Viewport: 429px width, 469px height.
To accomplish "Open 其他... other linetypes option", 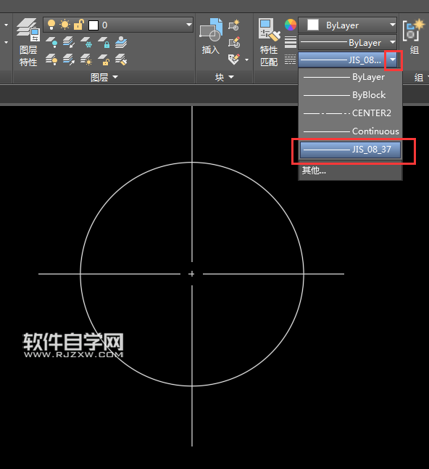I will coord(351,171).
